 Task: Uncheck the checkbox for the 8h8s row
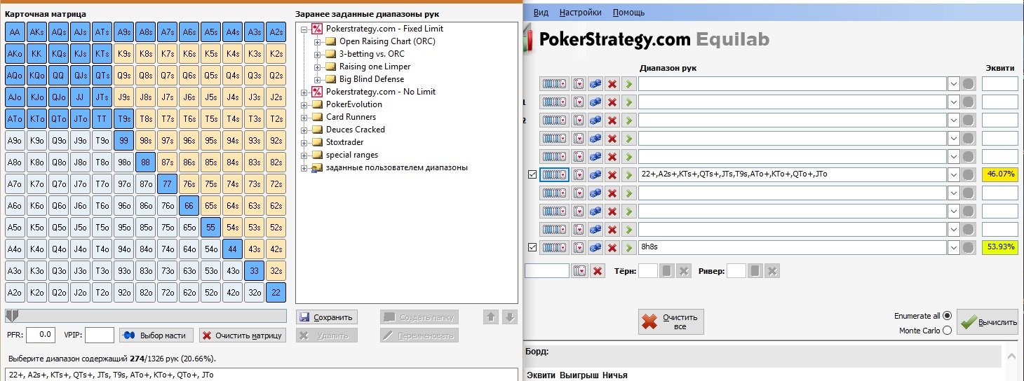[x=532, y=247]
